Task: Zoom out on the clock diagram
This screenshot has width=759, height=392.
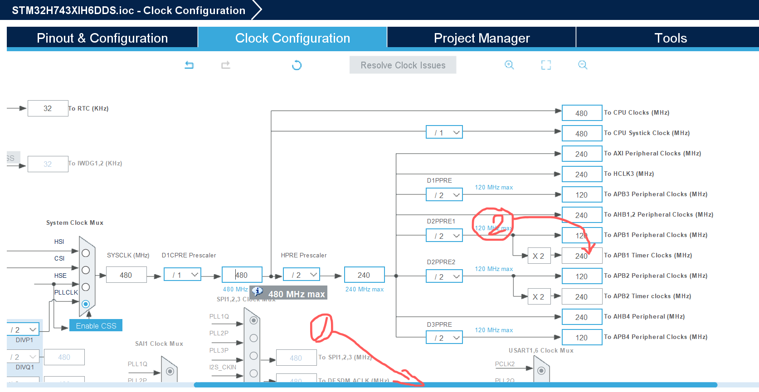Action: click(x=583, y=65)
